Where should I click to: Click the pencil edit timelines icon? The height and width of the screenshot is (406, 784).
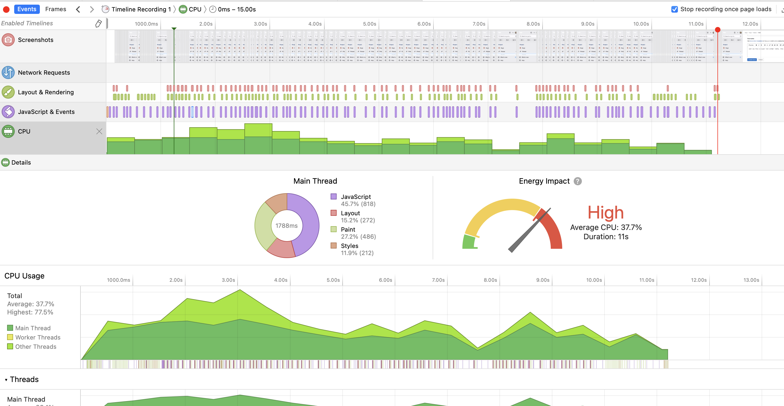(98, 23)
